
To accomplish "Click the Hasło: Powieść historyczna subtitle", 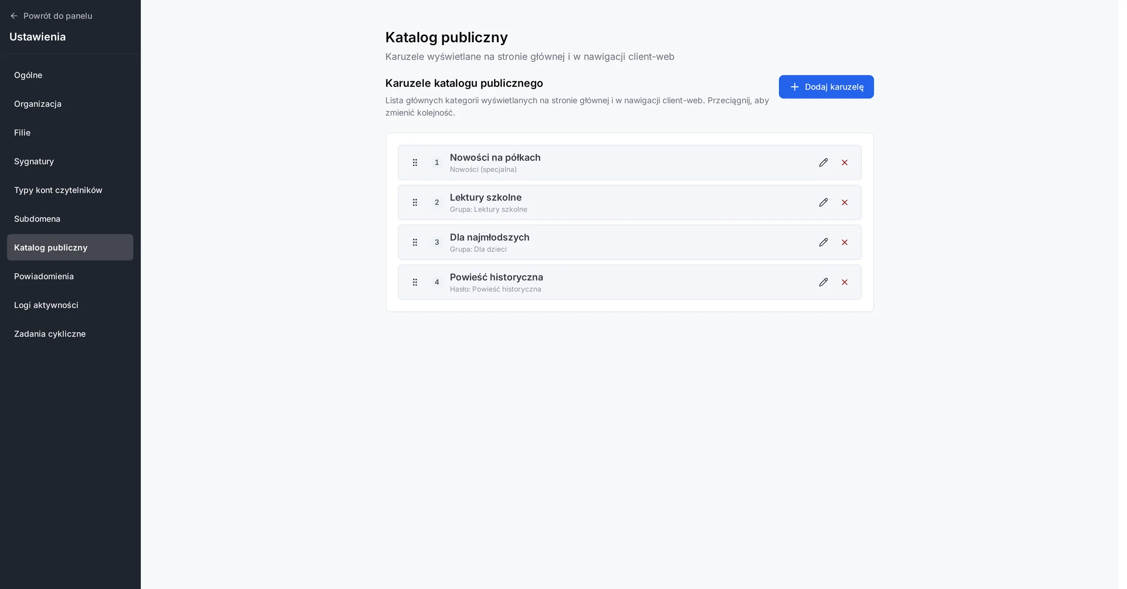I will 495,289.
